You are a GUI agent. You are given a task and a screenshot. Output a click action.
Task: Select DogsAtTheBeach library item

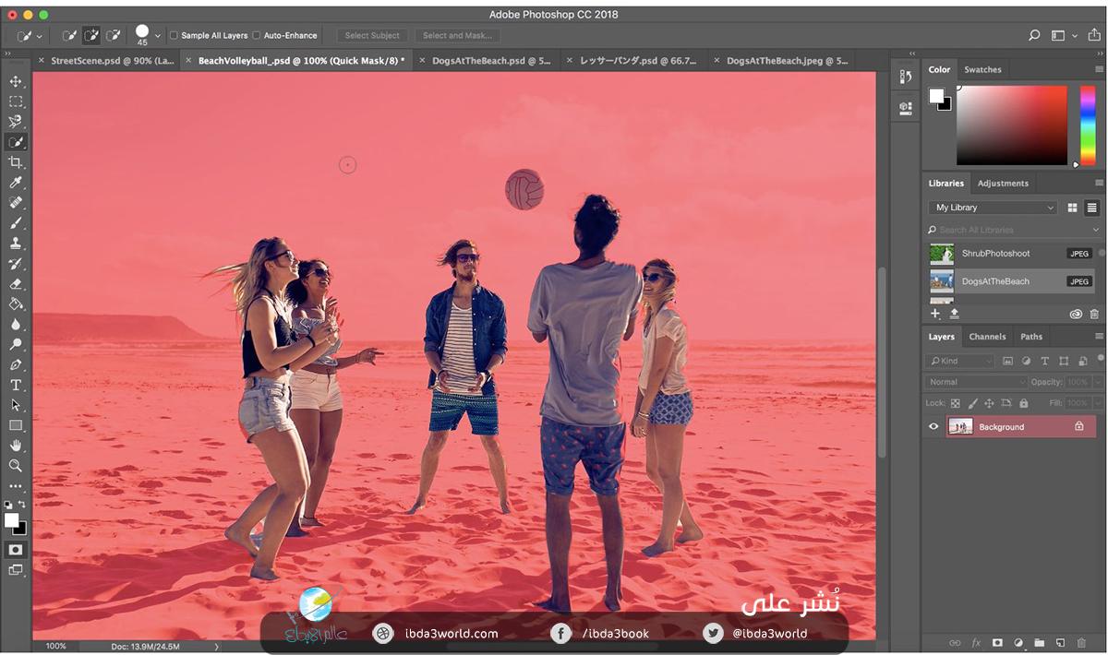coord(1011,280)
